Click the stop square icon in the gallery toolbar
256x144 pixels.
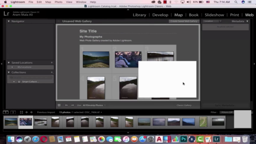point(59,105)
